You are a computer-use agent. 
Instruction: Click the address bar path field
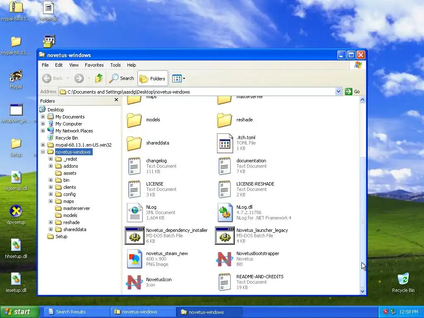click(197, 92)
